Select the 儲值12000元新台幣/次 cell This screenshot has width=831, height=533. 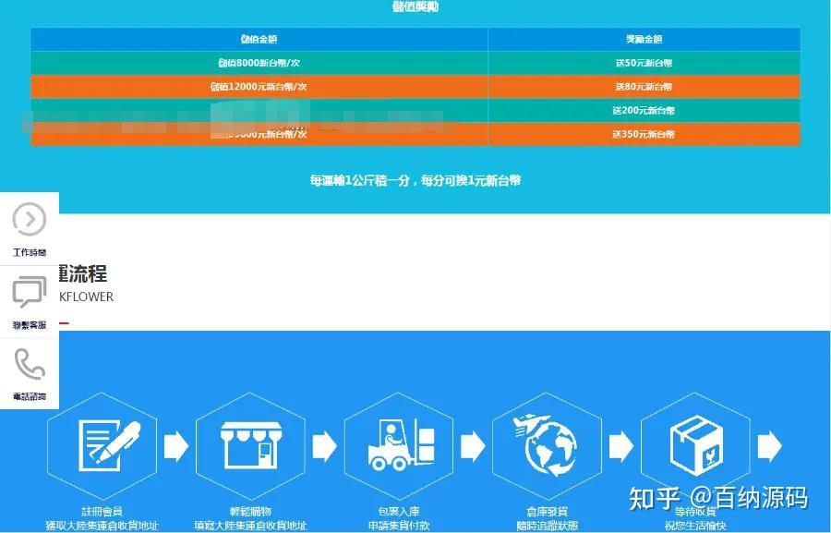coord(259,87)
